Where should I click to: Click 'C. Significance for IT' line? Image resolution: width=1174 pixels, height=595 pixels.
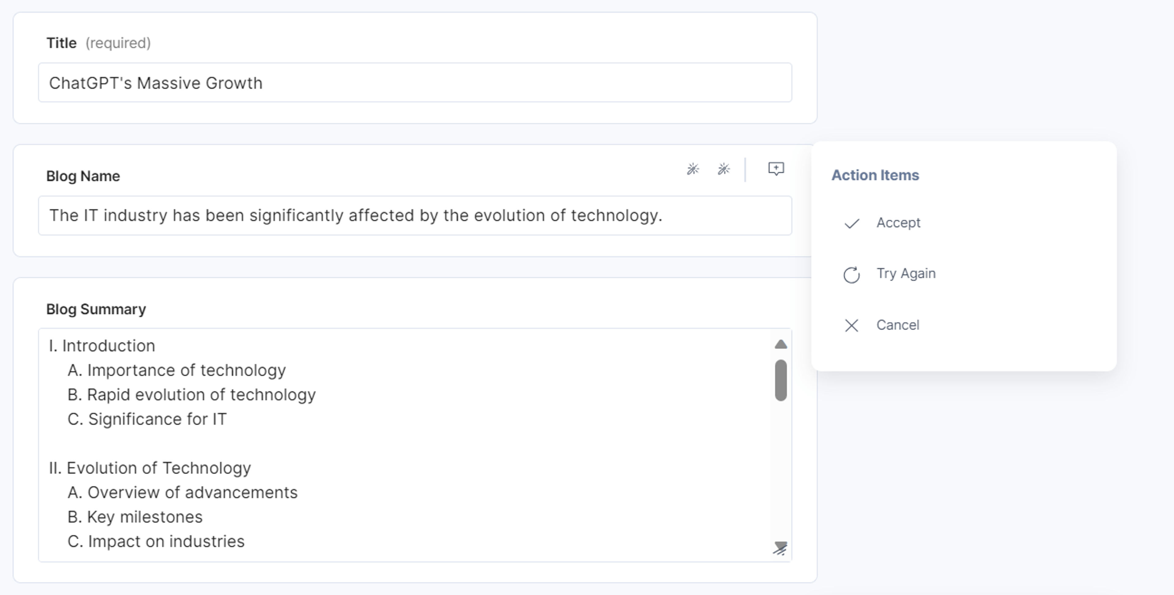pyautogui.click(x=147, y=419)
